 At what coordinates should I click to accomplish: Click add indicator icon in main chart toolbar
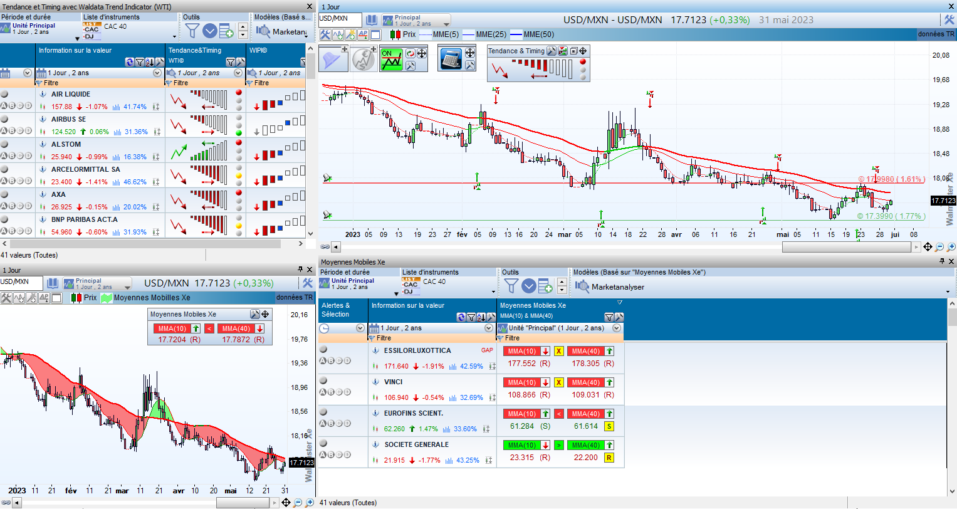(x=338, y=34)
